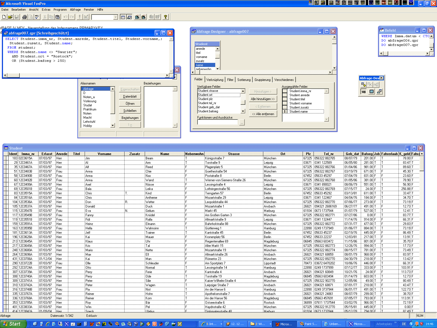Click the Windows Start button
This screenshot has width=437, height=328.
13,324
